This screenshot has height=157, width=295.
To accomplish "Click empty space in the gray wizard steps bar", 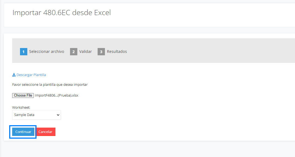I will point(207,51).
